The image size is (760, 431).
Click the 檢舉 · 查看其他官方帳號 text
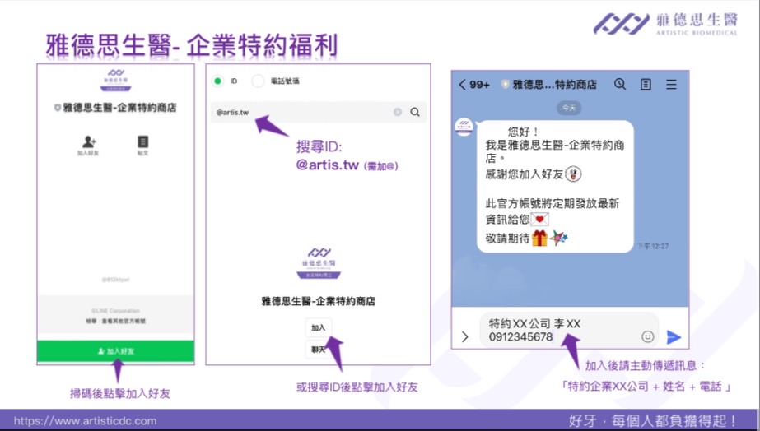pos(116,321)
